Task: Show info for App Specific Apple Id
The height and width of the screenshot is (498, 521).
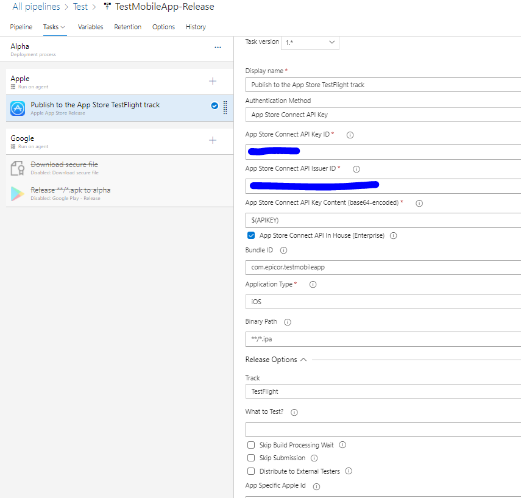Action: [317, 486]
